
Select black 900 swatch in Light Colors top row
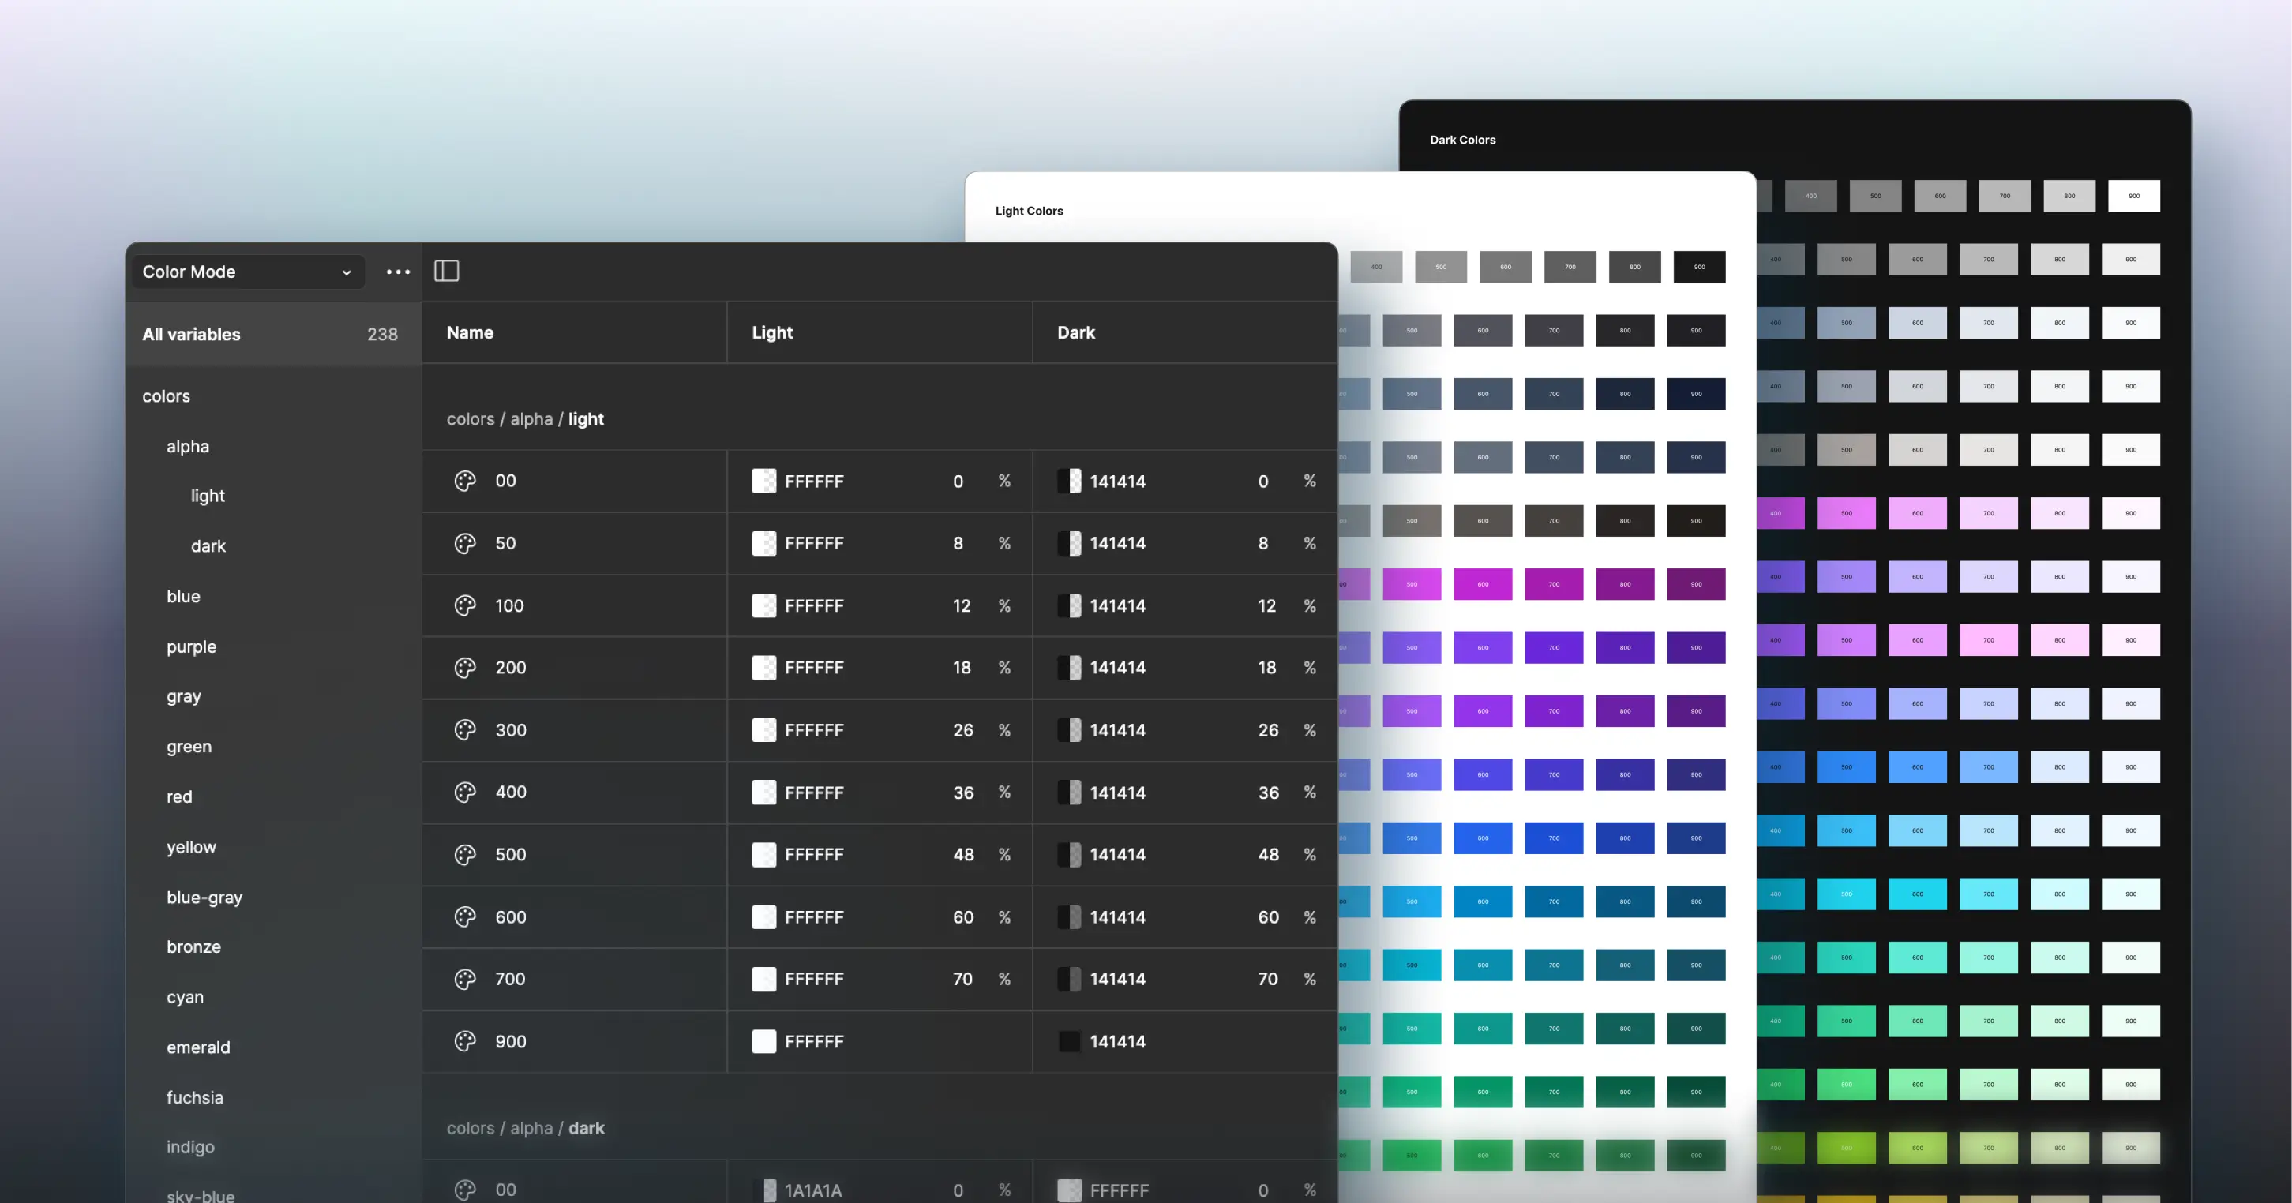click(x=1699, y=267)
